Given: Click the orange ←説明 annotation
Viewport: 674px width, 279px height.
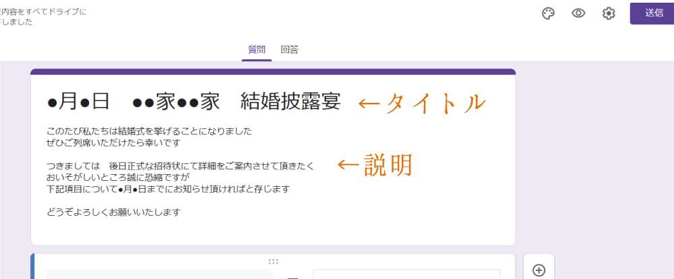Looking at the screenshot, I should pyautogui.click(x=375, y=165).
